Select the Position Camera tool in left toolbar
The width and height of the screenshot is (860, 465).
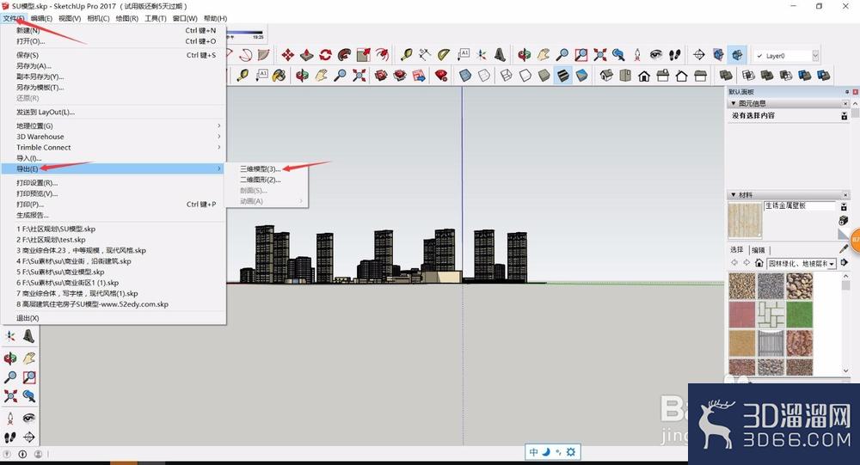[9, 419]
